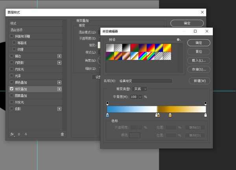Enable the 纹理 checkbox
236x170 pixels.
(x=14, y=49)
